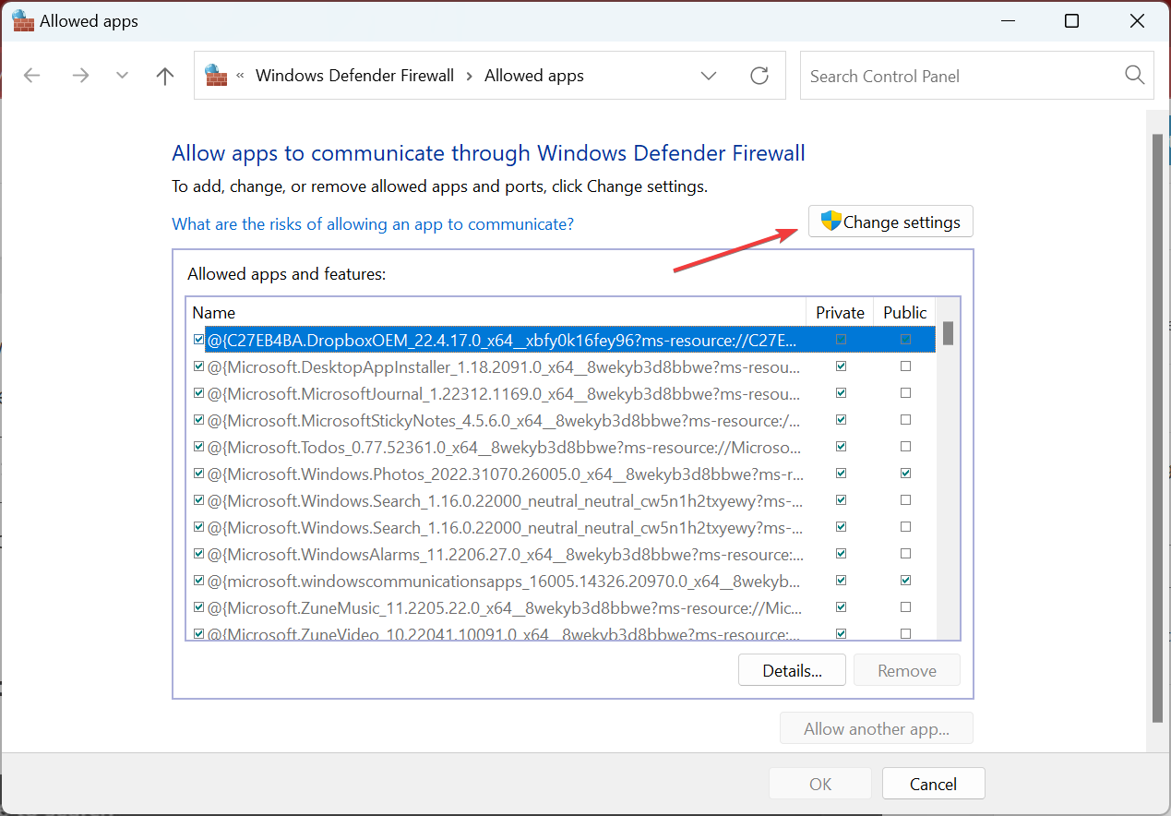This screenshot has height=816, width=1171.
Task: Open the recent locations chevron
Action: click(123, 76)
